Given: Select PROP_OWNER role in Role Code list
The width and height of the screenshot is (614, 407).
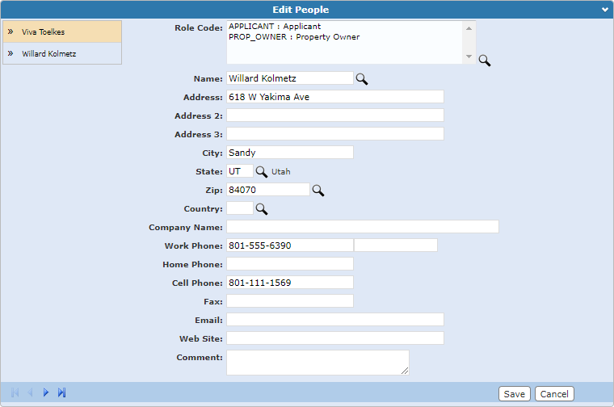Looking at the screenshot, I should [294, 37].
